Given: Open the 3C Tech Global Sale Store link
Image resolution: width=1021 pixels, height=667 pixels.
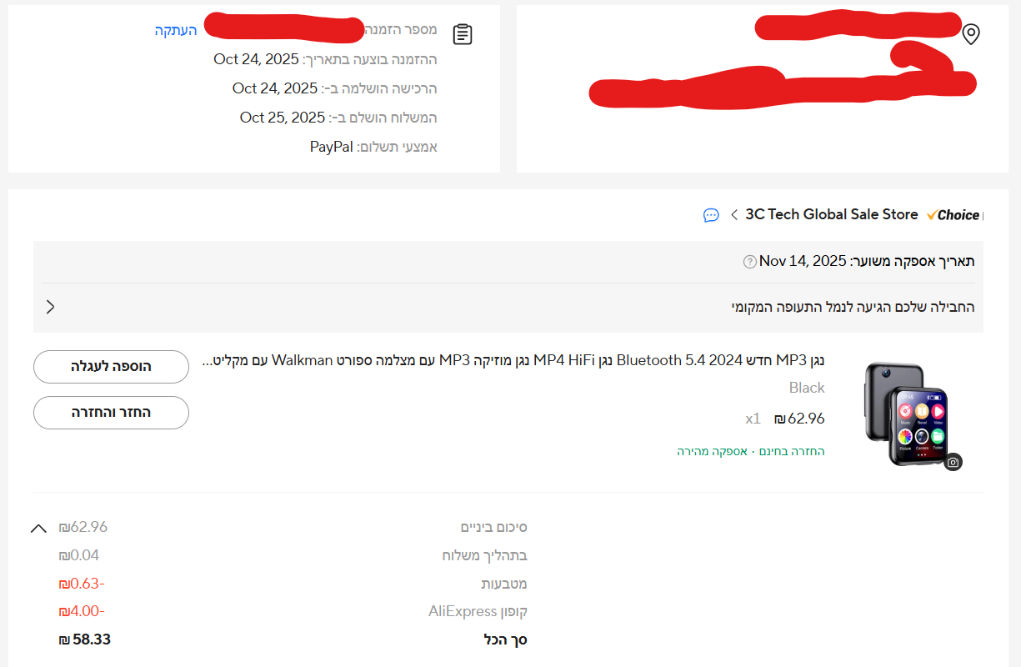Looking at the screenshot, I should [x=831, y=214].
